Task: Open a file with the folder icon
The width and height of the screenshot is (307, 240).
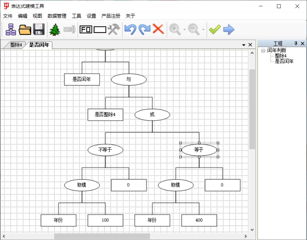Action: pos(25,29)
